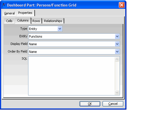This screenshot has height=113, width=150.
Task: Switch to the General tab
Action: tap(9, 13)
